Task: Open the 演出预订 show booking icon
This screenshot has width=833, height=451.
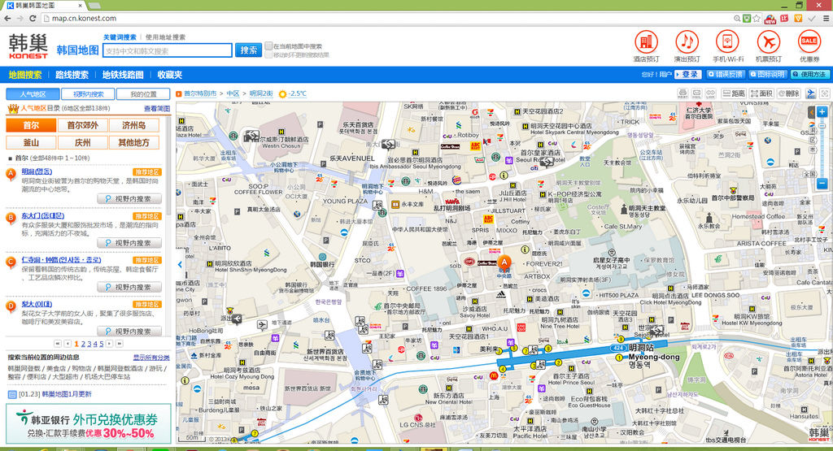Action: click(687, 42)
